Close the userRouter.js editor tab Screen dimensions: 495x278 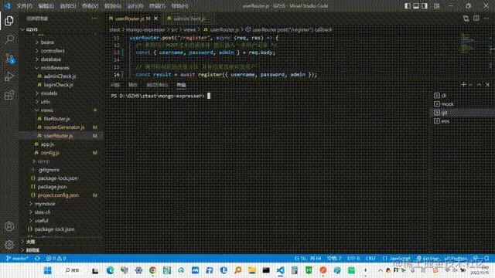point(155,19)
